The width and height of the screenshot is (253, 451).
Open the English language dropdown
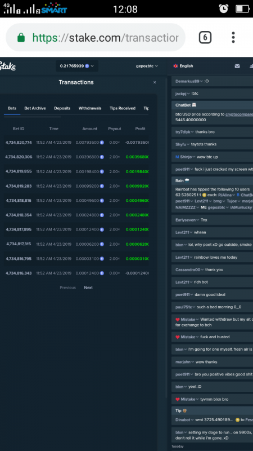click(183, 66)
